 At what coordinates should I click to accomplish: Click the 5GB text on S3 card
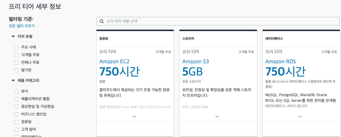(192, 72)
